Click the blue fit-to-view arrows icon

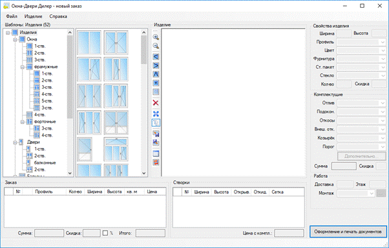[x=156, y=114]
